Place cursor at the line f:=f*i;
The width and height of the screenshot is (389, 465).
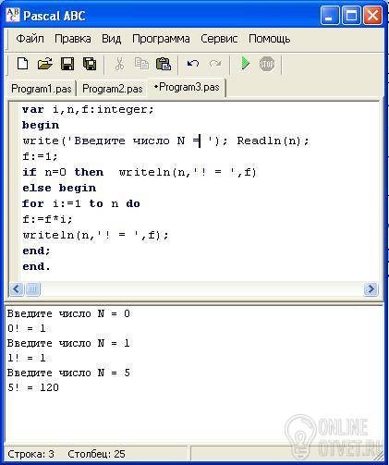click(x=47, y=219)
